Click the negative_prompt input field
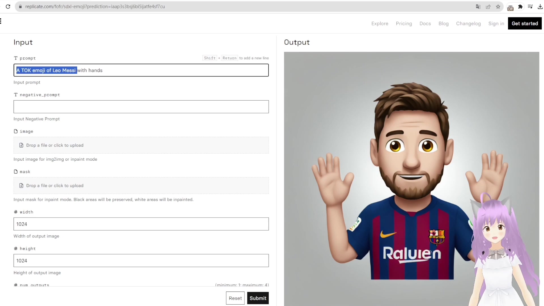Screen dimensions: 544x306 tap(141, 107)
